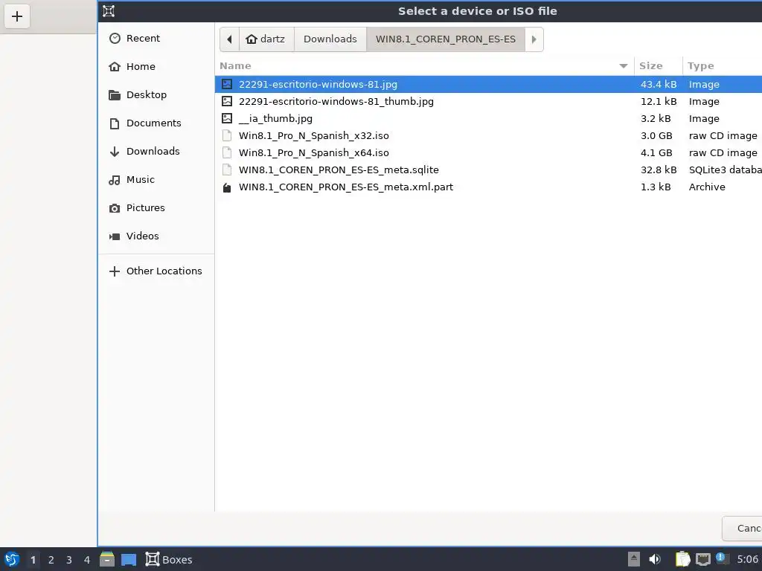Click the Desktop folder icon
Image resolution: width=762 pixels, height=571 pixels.
pos(115,95)
